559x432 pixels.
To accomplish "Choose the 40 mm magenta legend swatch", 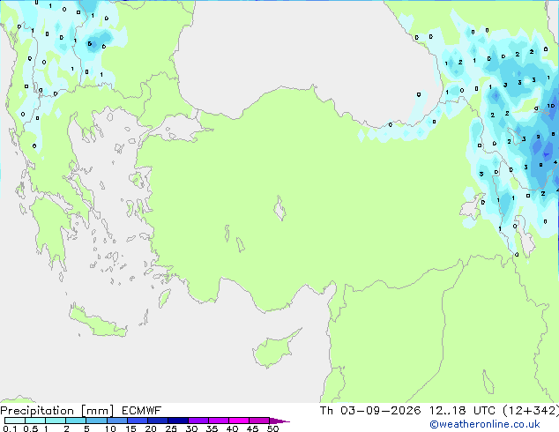I will 239,421.
